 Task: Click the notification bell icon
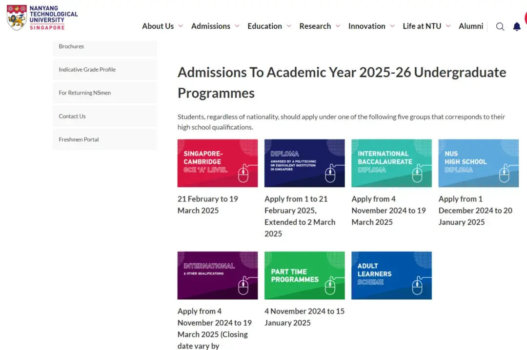tap(517, 27)
